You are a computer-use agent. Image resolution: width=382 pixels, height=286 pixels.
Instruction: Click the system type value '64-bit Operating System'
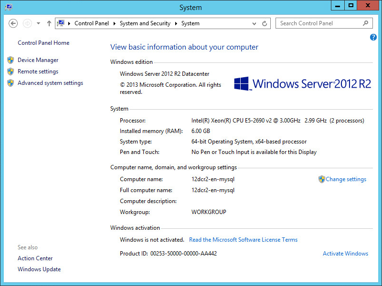click(222, 142)
